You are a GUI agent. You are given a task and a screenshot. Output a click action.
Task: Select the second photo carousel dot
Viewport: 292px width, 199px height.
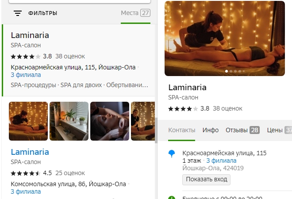coord(231,71)
